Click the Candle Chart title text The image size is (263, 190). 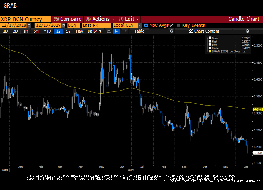tap(244, 19)
